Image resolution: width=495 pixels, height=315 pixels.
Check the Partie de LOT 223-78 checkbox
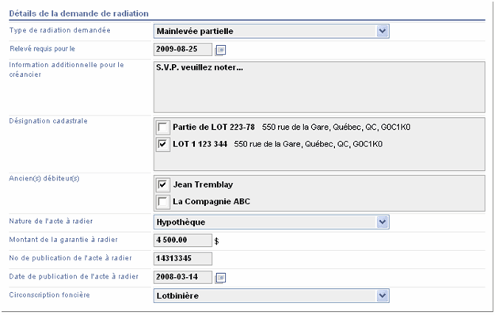pyautogui.click(x=162, y=127)
